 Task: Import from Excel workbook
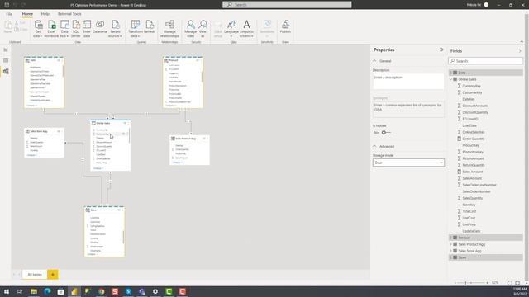(x=51, y=29)
